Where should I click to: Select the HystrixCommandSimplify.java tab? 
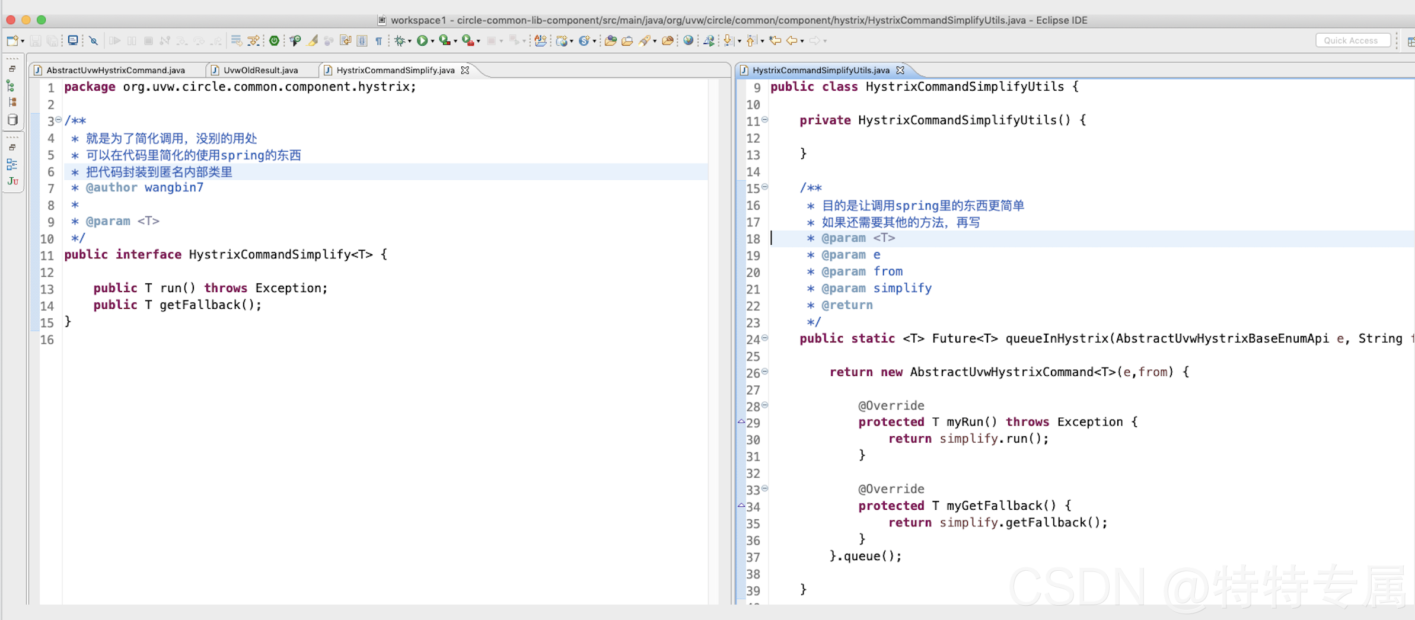[x=395, y=70]
